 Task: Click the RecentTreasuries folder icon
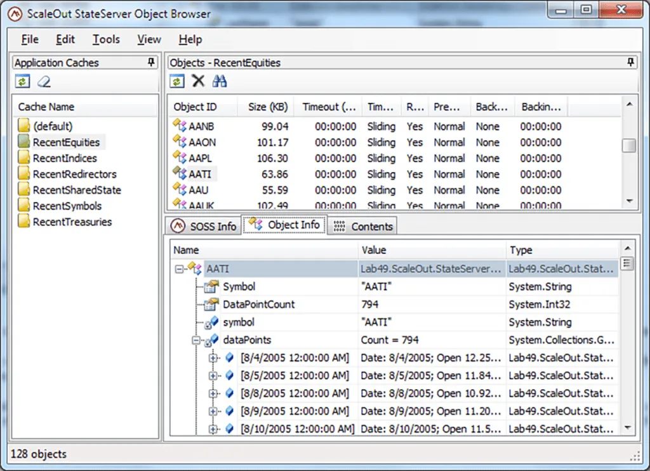(x=24, y=222)
